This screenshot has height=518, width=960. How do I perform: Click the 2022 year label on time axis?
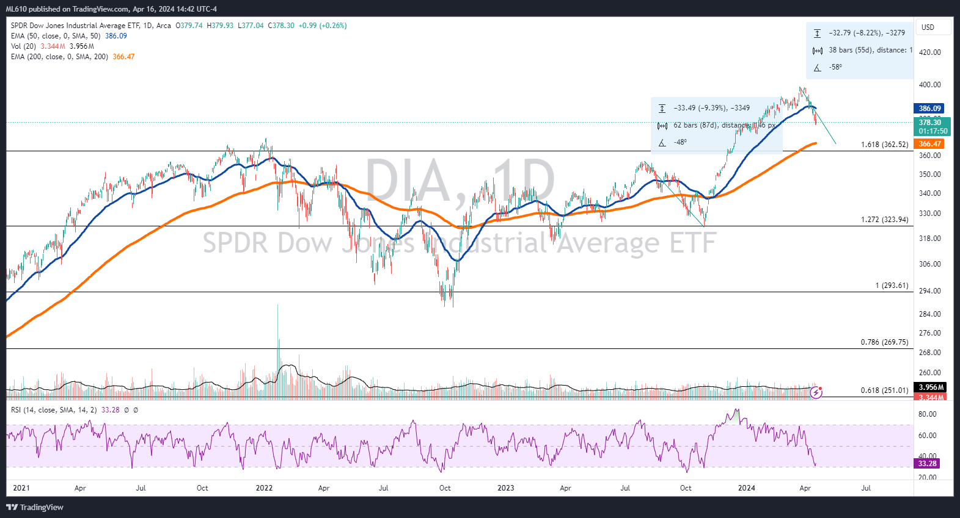pyautogui.click(x=264, y=488)
